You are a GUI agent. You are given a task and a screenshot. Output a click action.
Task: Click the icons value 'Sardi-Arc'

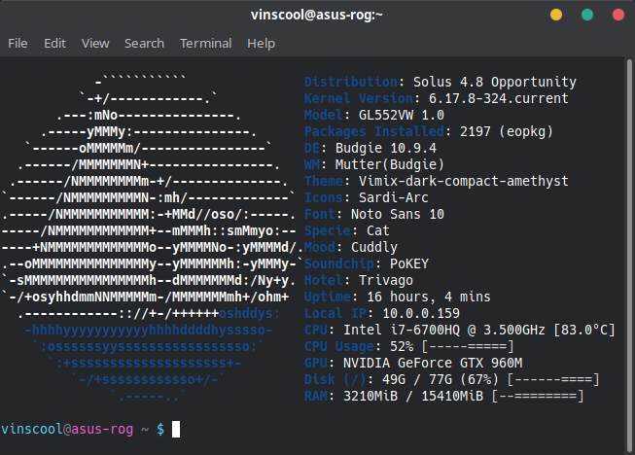coord(394,198)
